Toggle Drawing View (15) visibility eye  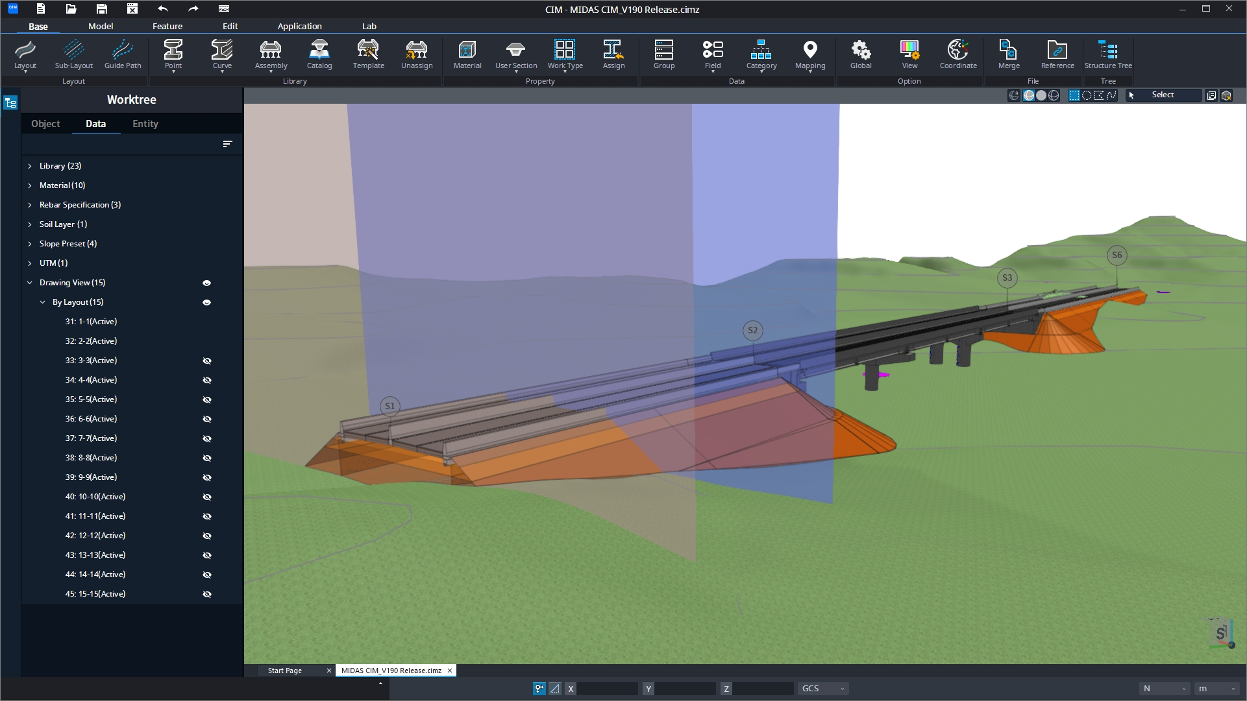207,283
